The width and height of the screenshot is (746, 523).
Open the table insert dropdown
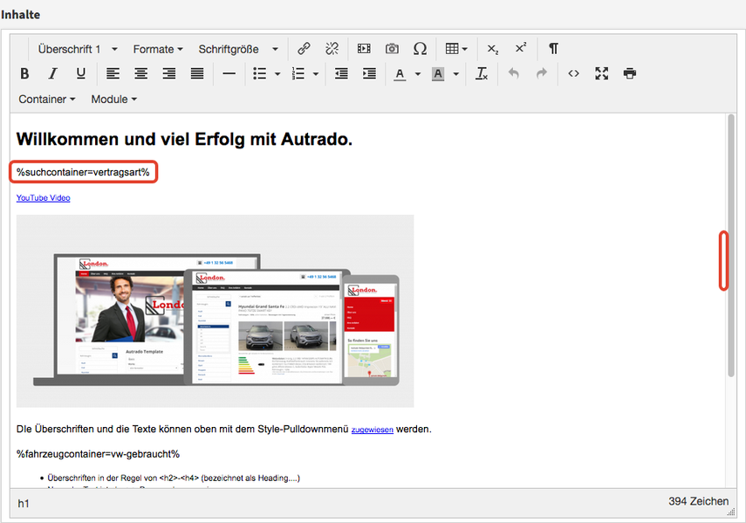pyautogui.click(x=456, y=49)
